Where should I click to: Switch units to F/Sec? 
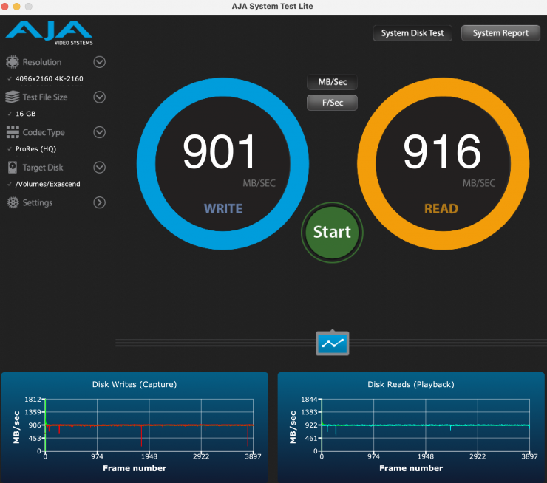pos(332,103)
